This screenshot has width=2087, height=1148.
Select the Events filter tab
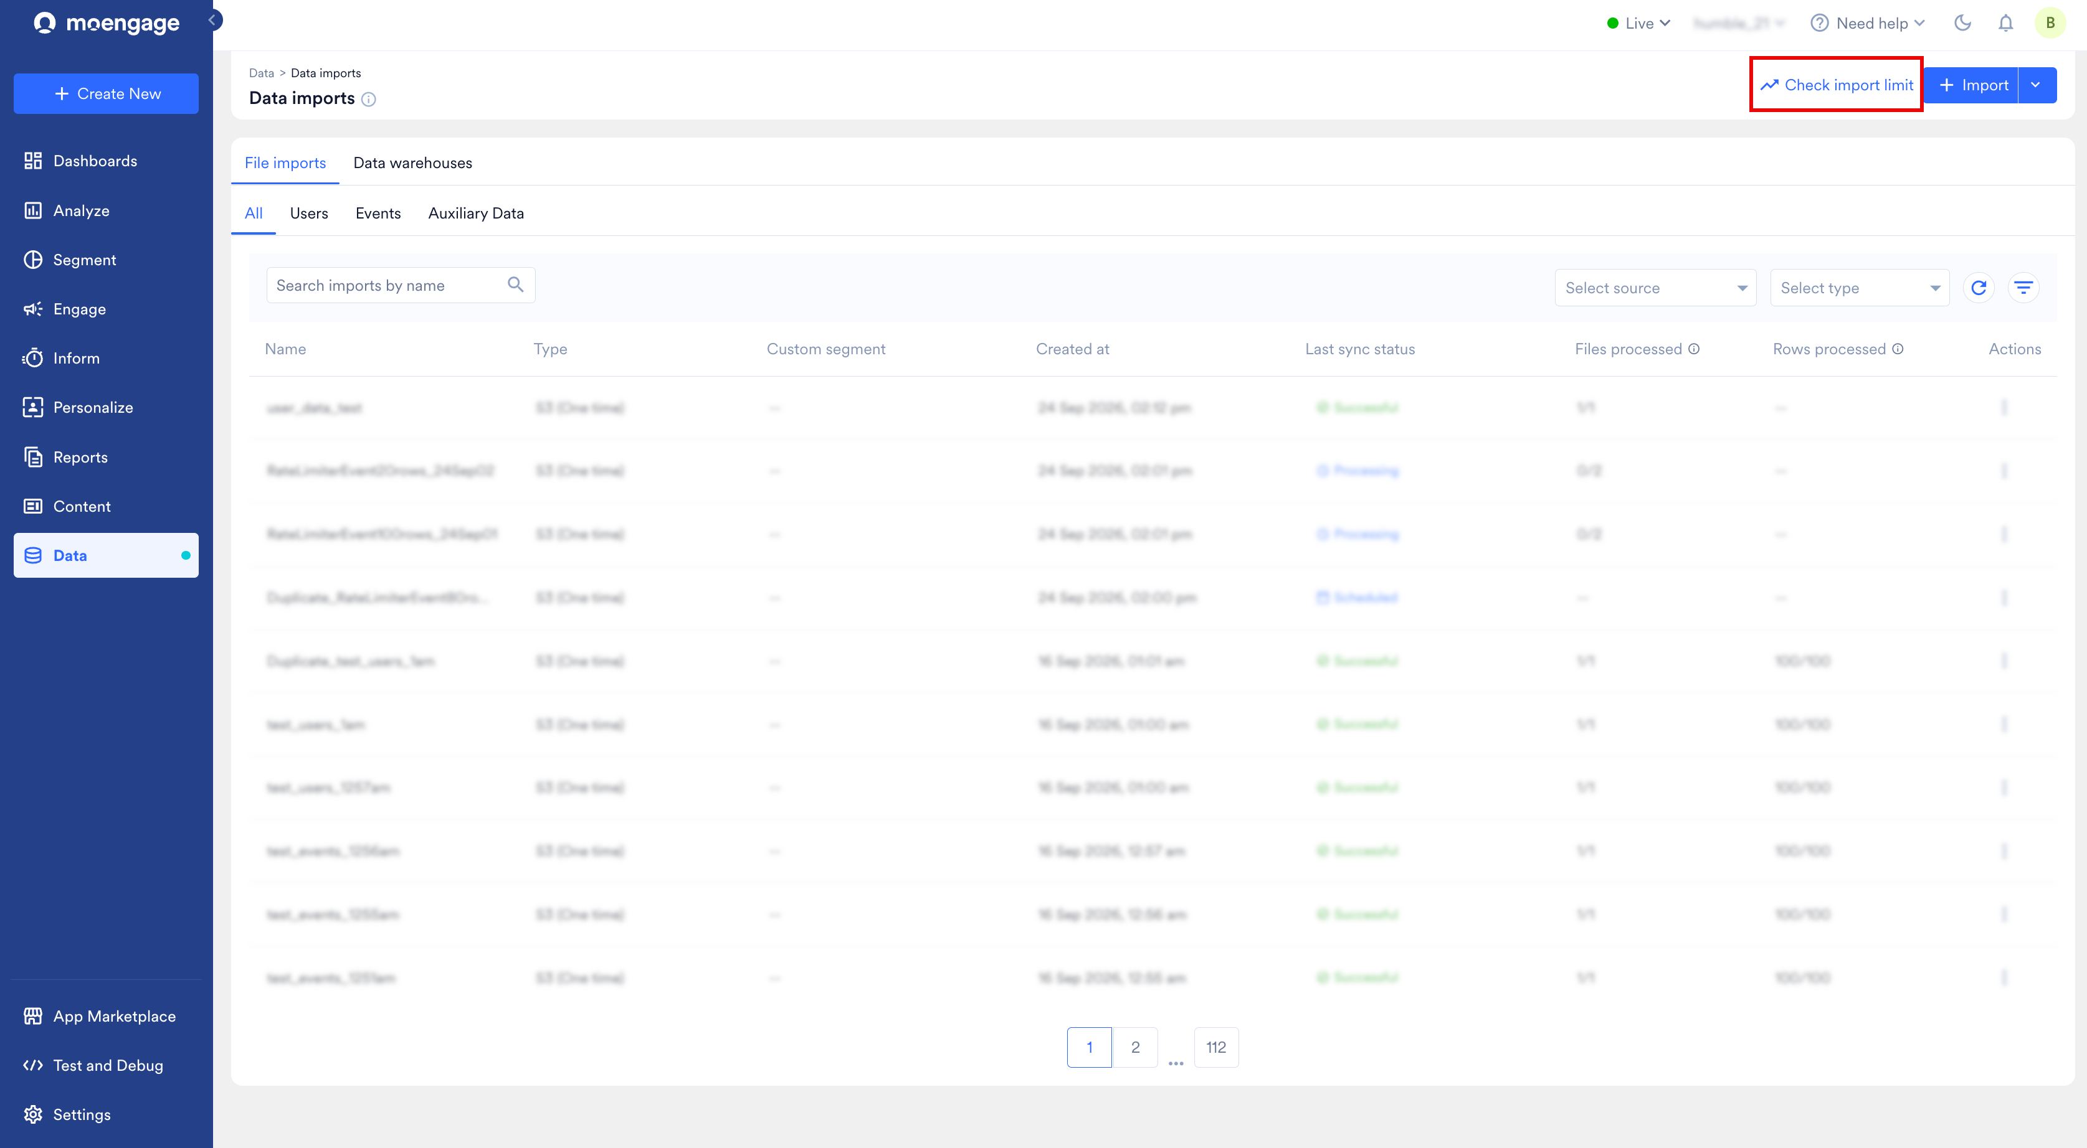[378, 213]
